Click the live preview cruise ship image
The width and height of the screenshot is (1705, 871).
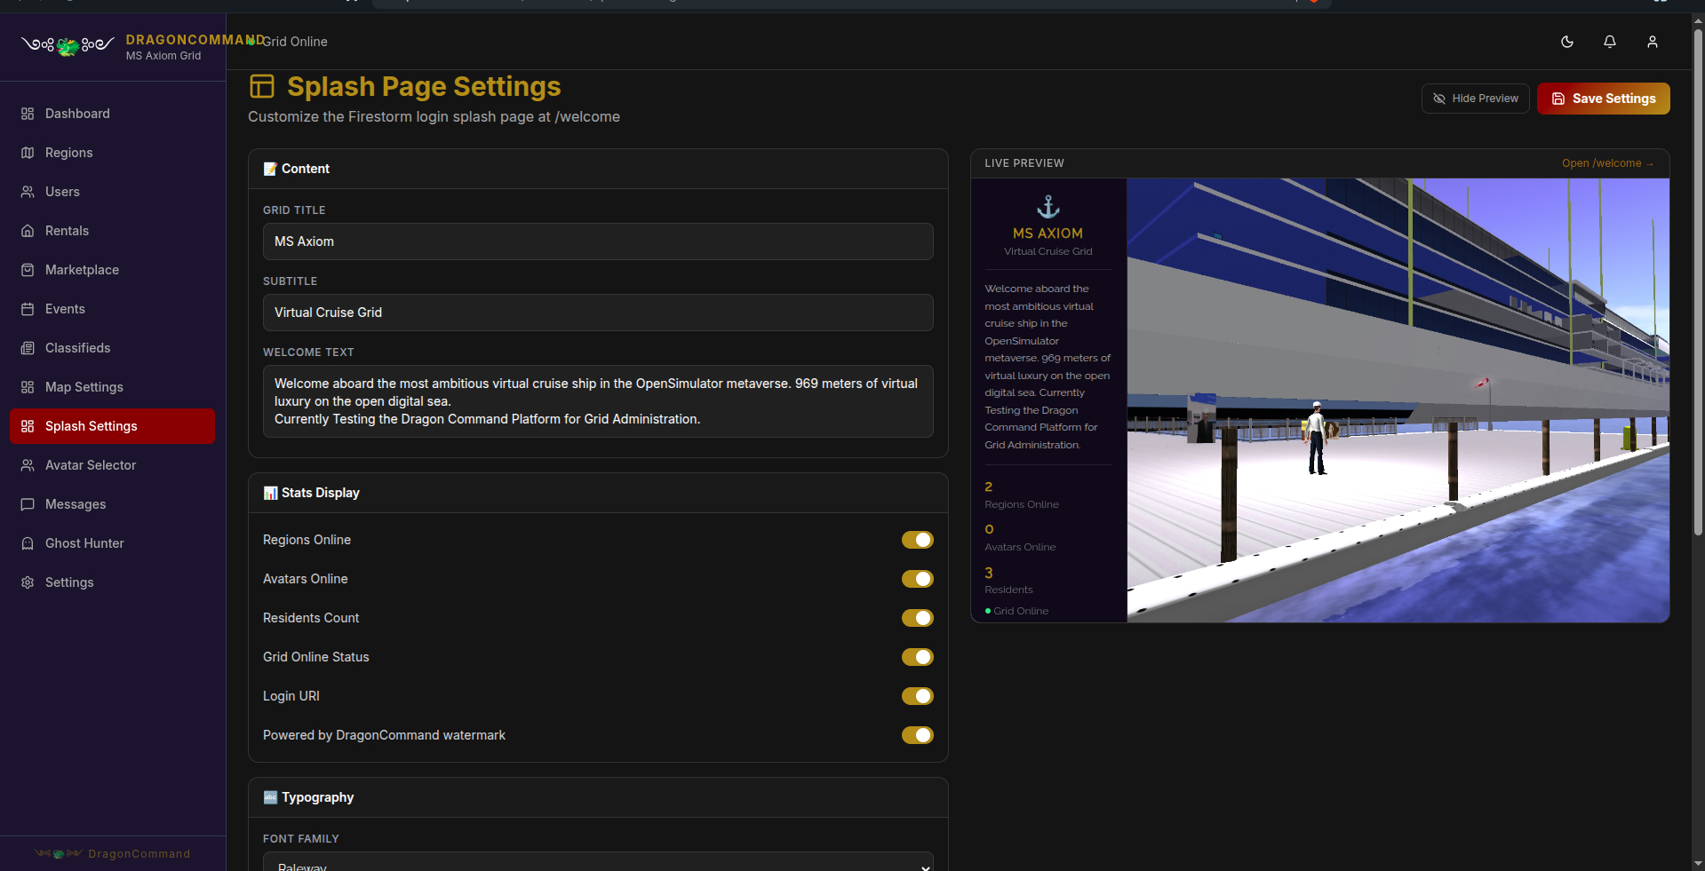[x=1398, y=400]
